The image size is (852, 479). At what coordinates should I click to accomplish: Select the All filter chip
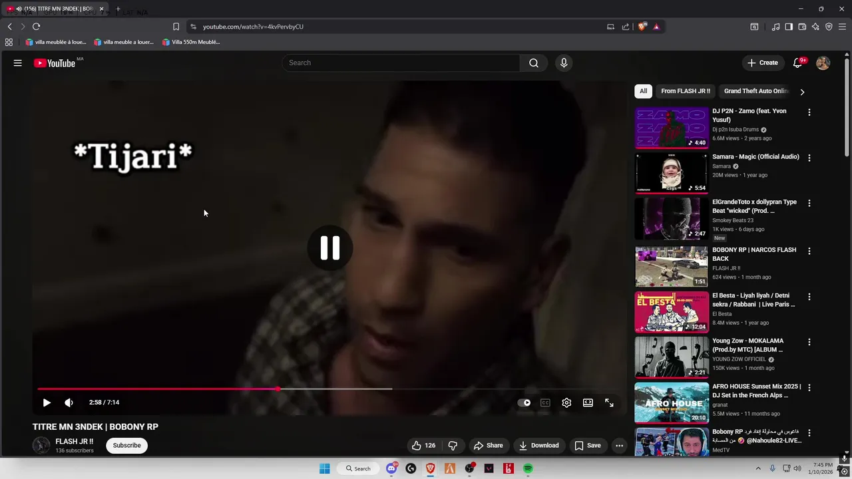click(x=643, y=91)
